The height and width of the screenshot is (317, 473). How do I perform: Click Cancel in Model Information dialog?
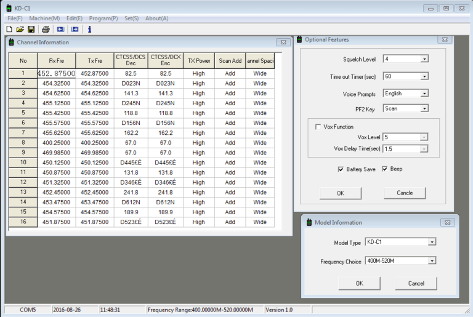[416, 283]
